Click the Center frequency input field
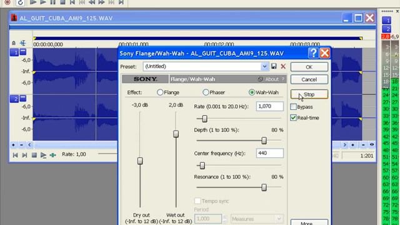 pyautogui.click(x=269, y=153)
